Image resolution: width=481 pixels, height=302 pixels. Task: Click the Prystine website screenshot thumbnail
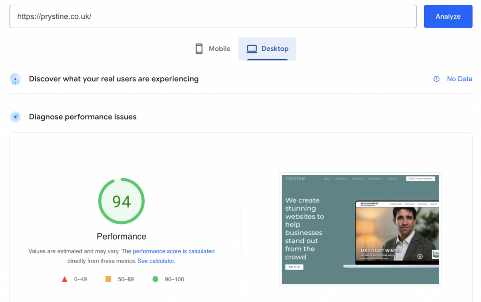[360, 229]
